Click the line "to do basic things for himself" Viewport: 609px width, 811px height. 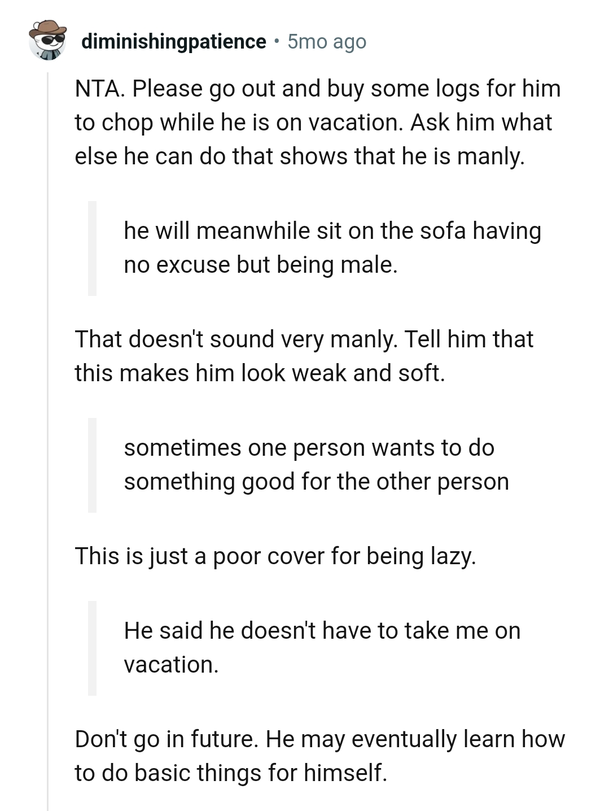[x=231, y=773]
